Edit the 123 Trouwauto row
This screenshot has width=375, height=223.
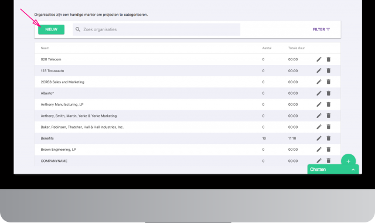pyautogui.click(x=319, y=70)
